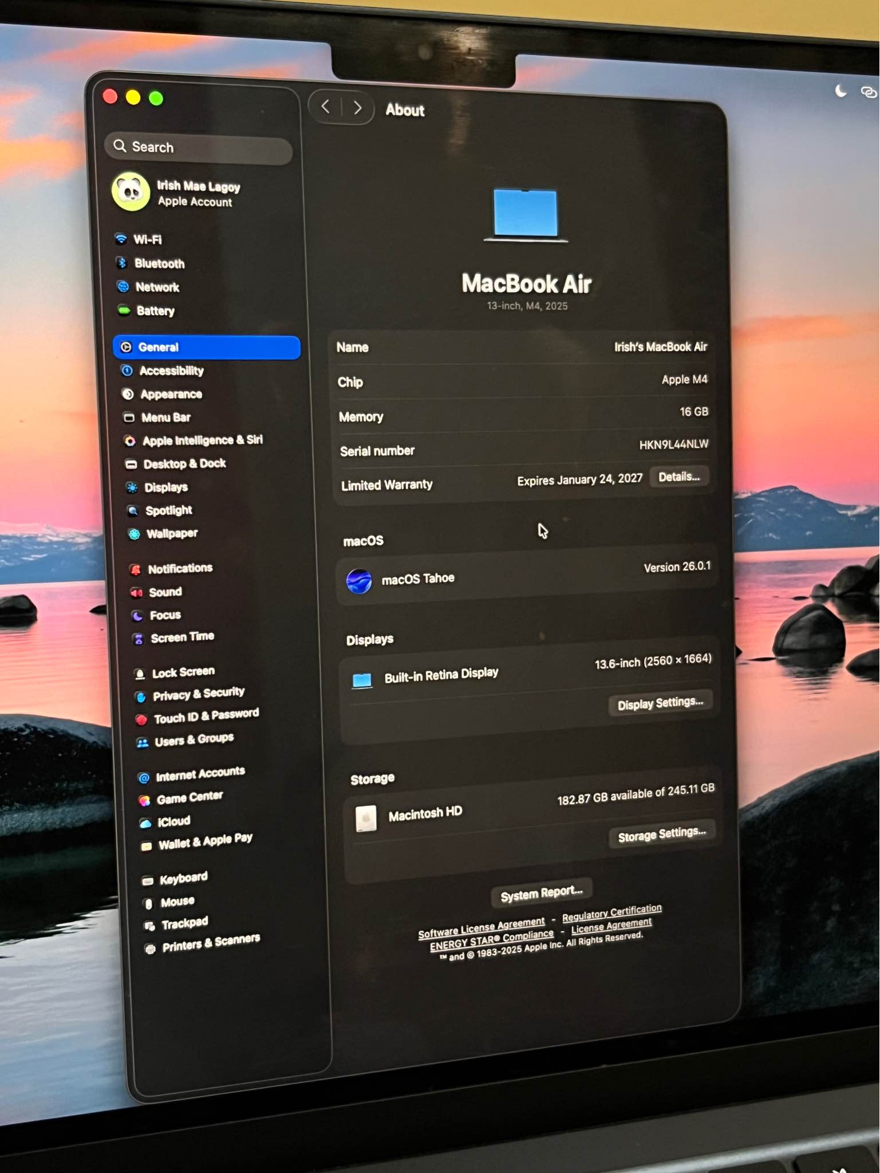Open Wallet & Apple Pay icon
This screenshot has height=1173, width=880.
[147, 847]
